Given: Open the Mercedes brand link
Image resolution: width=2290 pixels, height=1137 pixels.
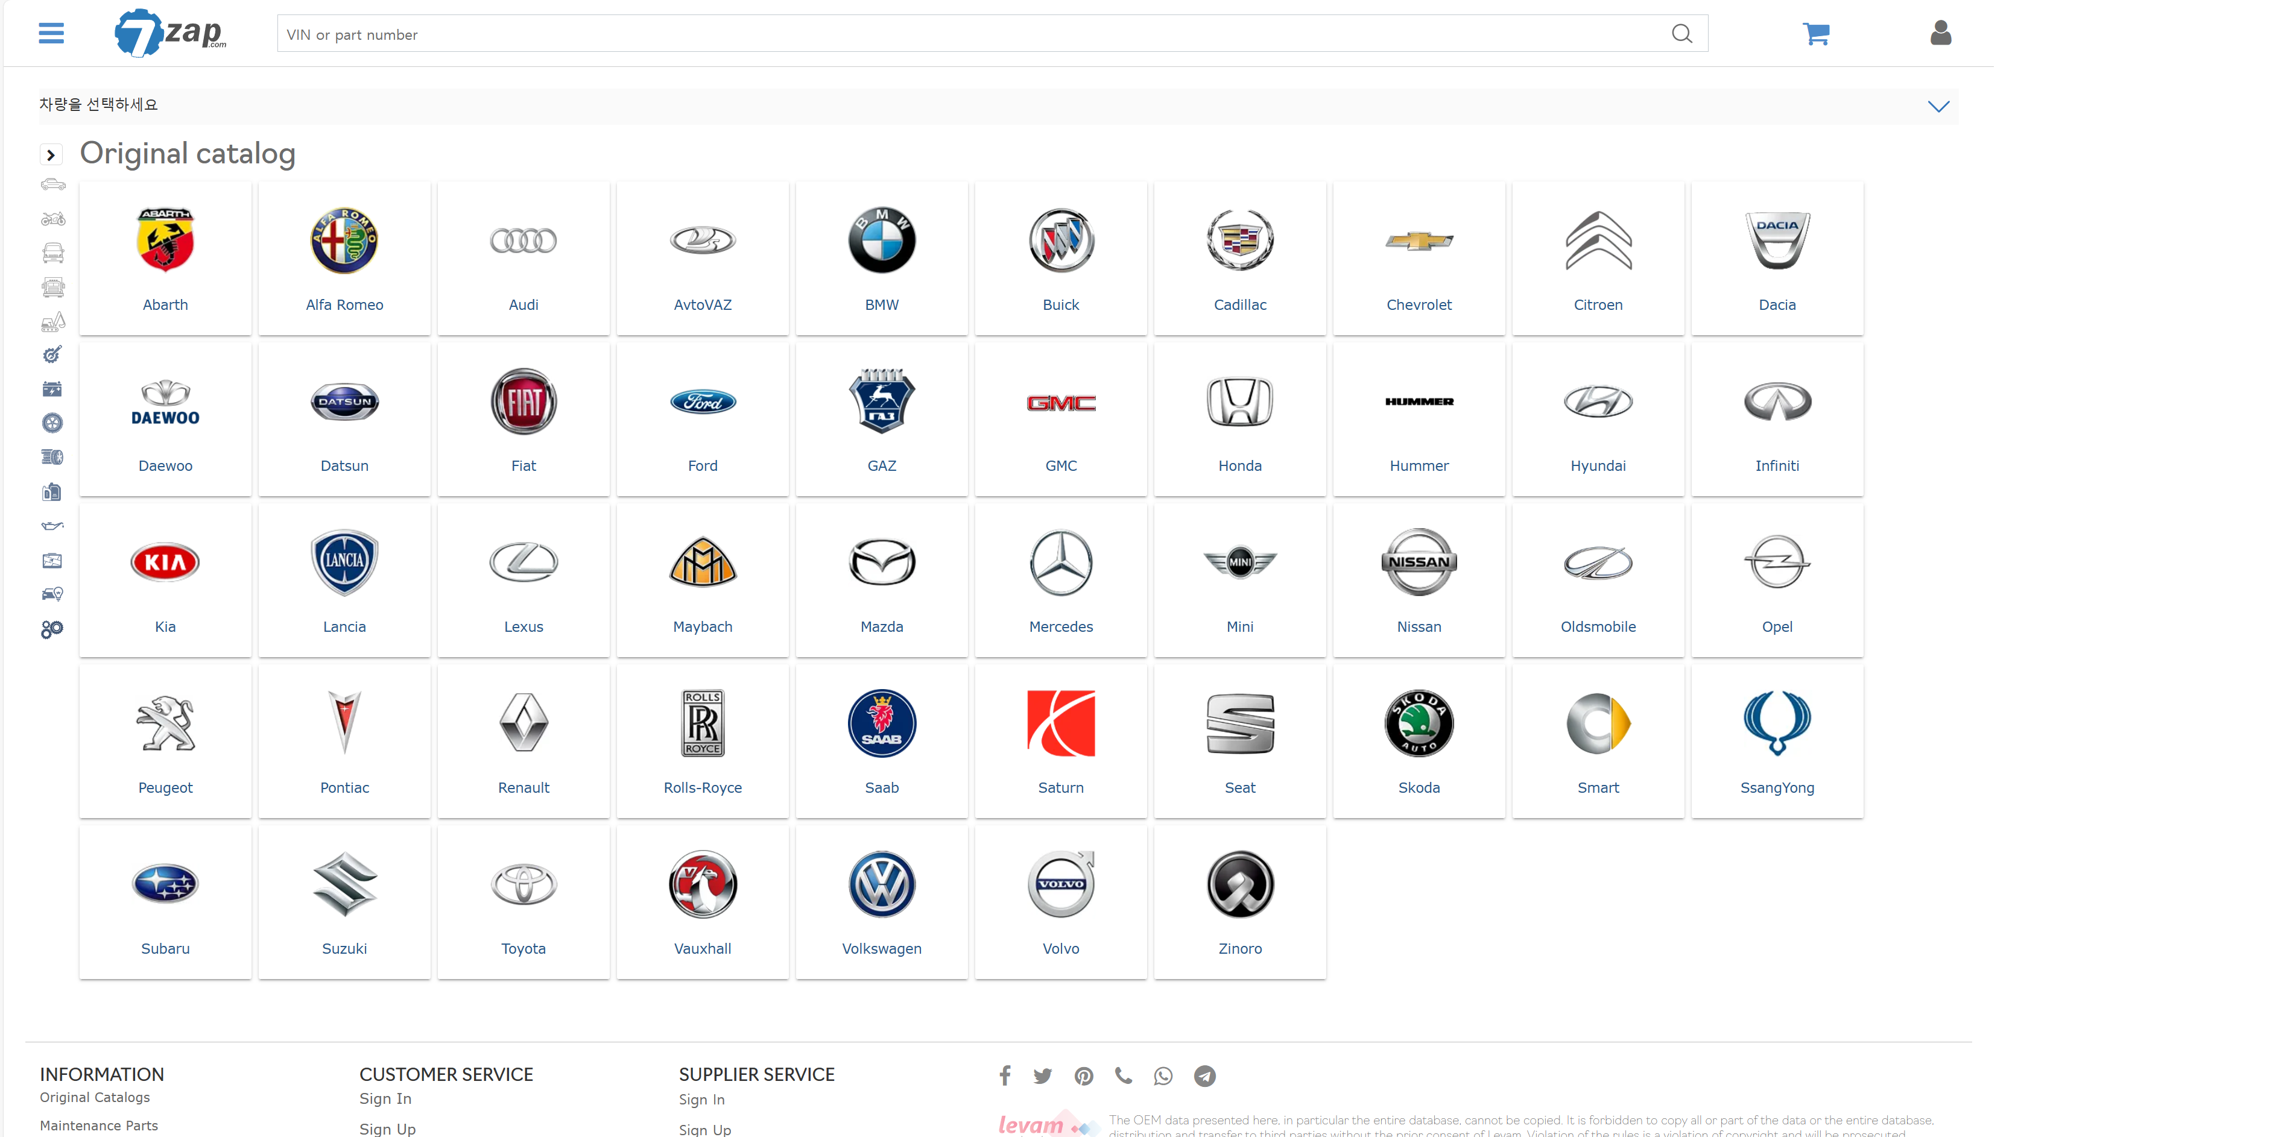Looking at the screenshot, I should pos(1060,626).
